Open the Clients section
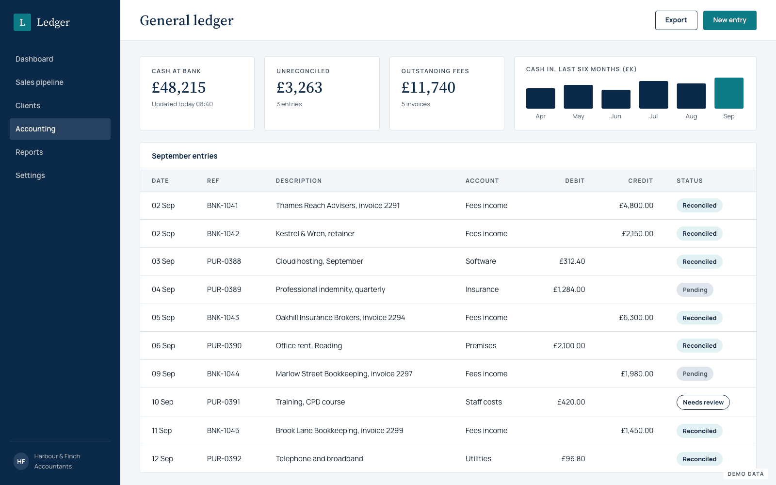 60,106
